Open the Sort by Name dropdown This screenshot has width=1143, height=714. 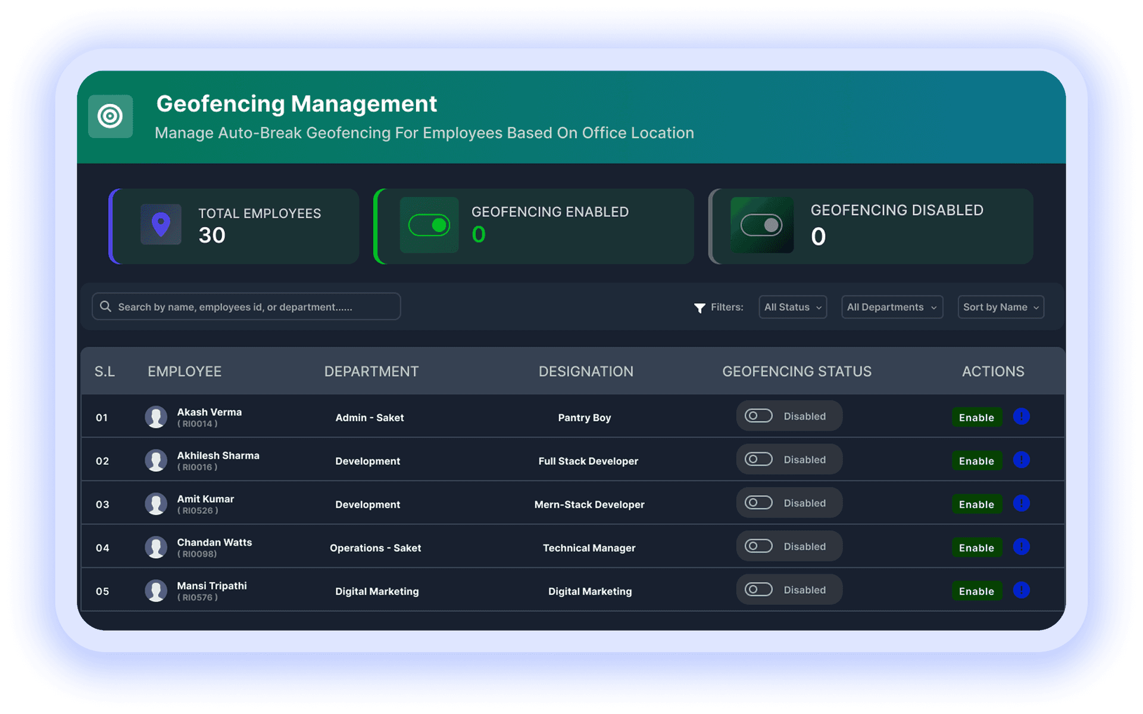pos(1000,307)
